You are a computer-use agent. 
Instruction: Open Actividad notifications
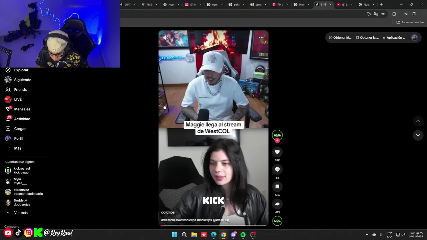coord(18,119)
